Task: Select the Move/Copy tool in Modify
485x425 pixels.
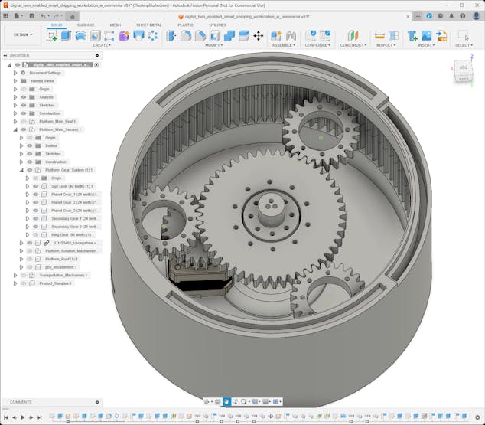Action: (258, 35)
